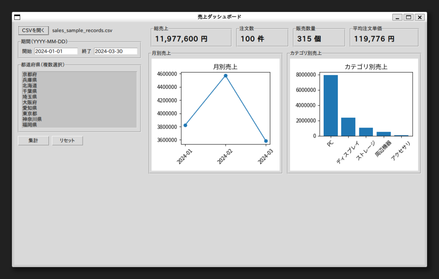Open the window menu icon in title bar
439x279 pixels.
coord(17,17)
